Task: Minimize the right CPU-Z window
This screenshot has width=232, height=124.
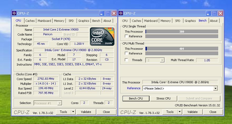Action: tap(209, 13)
